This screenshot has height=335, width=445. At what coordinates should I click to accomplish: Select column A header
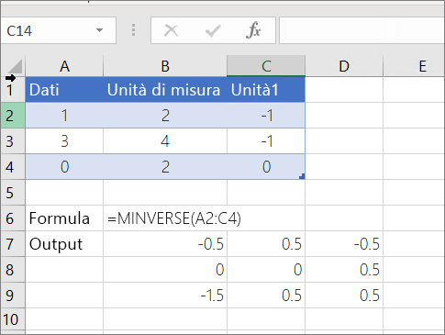[64, 66]
